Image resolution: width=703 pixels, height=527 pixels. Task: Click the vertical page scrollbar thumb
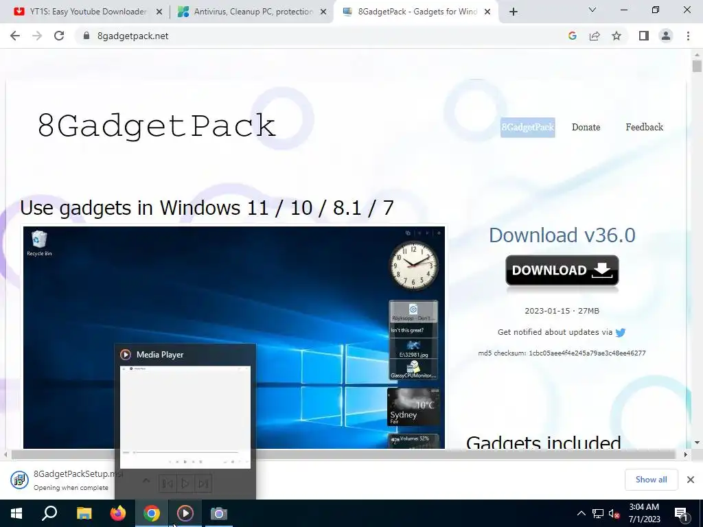click(697, 67)
